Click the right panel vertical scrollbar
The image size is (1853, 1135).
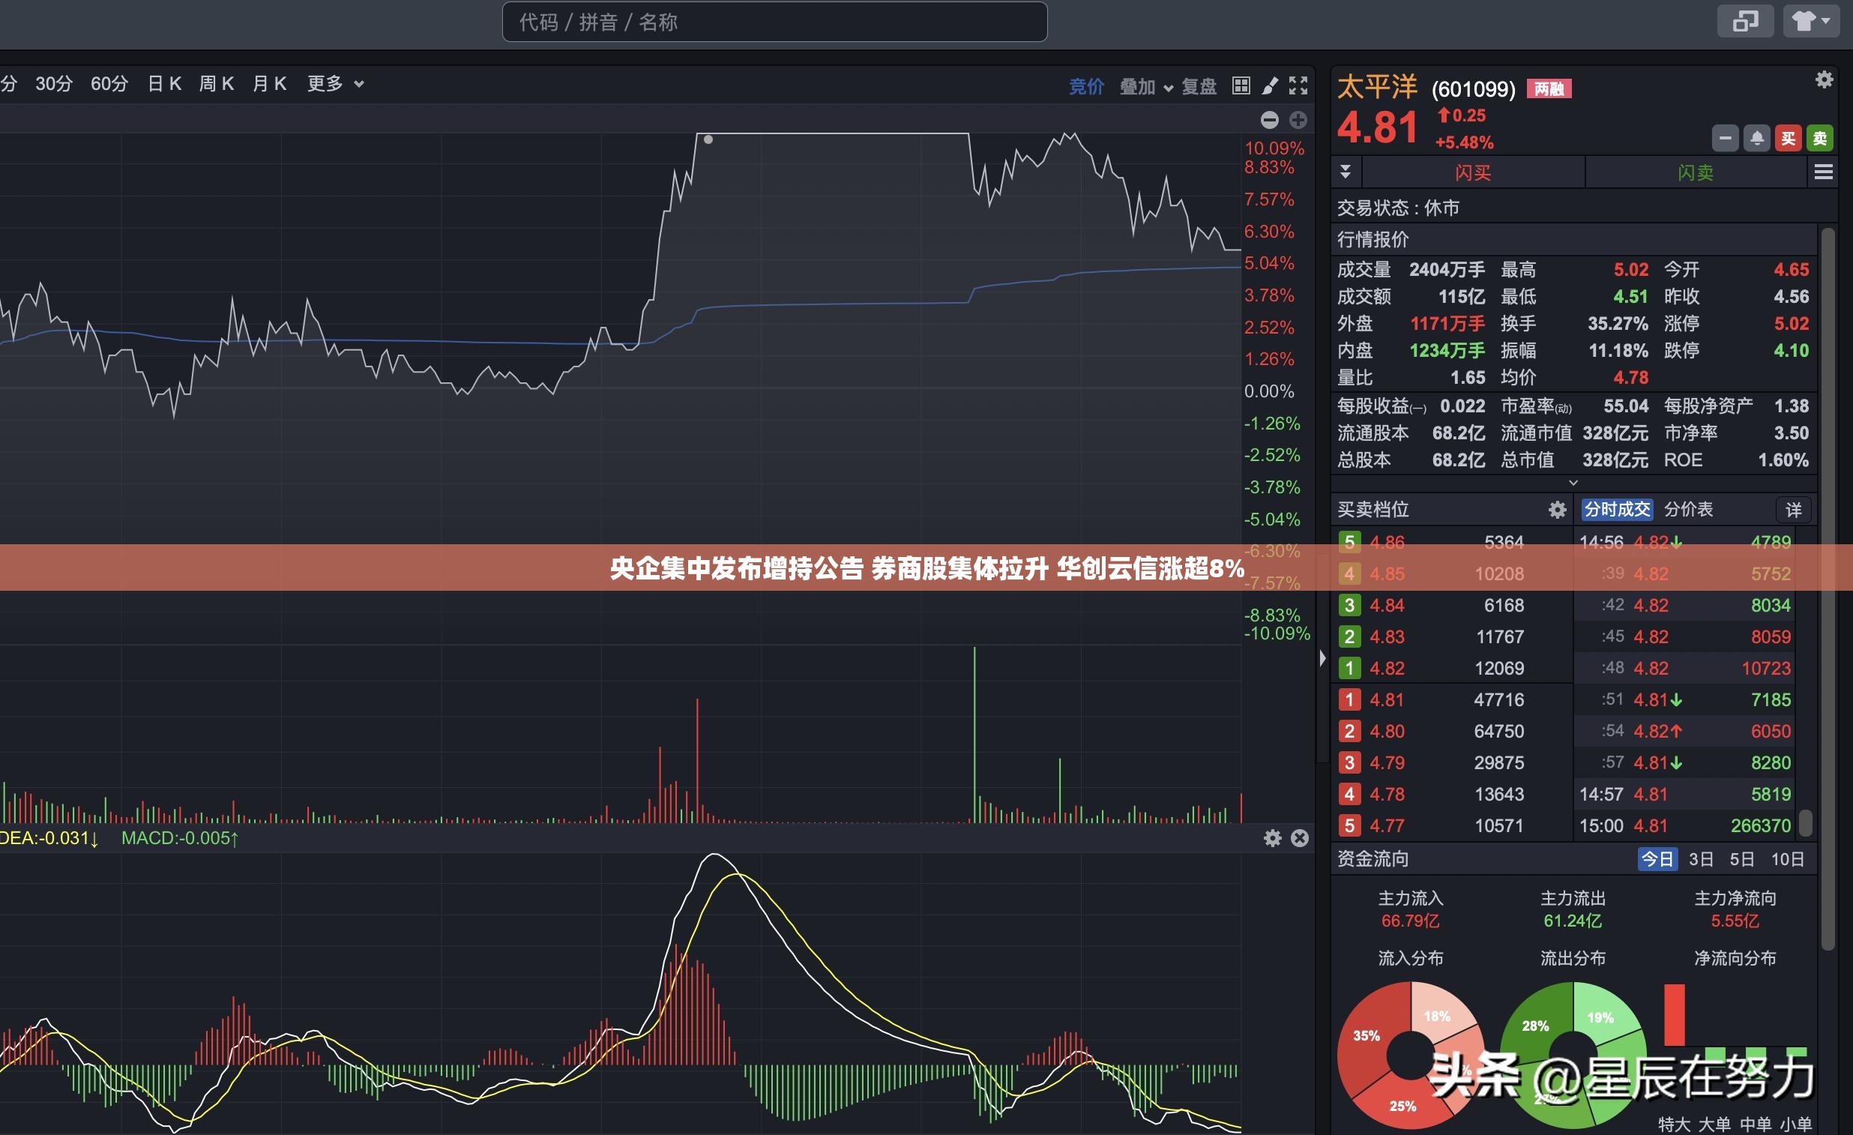tap(1828, 588)
